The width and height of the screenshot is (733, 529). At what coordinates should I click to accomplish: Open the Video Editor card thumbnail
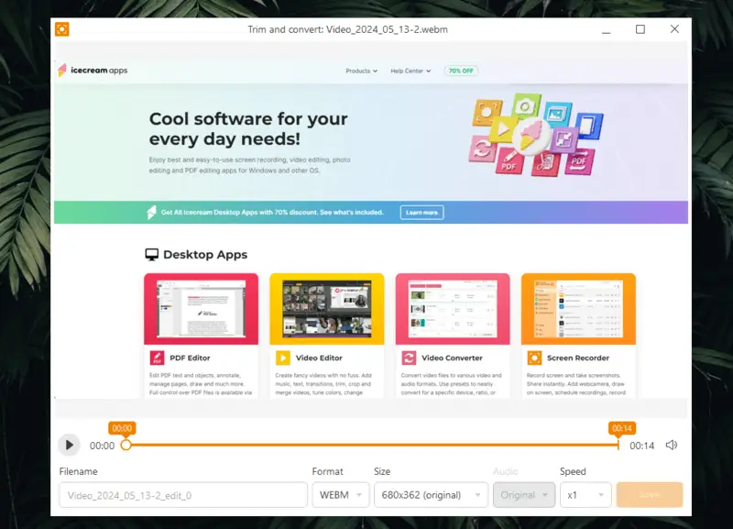(327, 309)
